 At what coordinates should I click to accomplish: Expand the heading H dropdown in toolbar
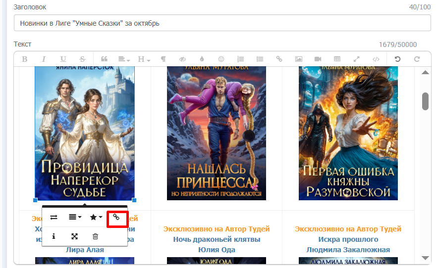point(144,59)
